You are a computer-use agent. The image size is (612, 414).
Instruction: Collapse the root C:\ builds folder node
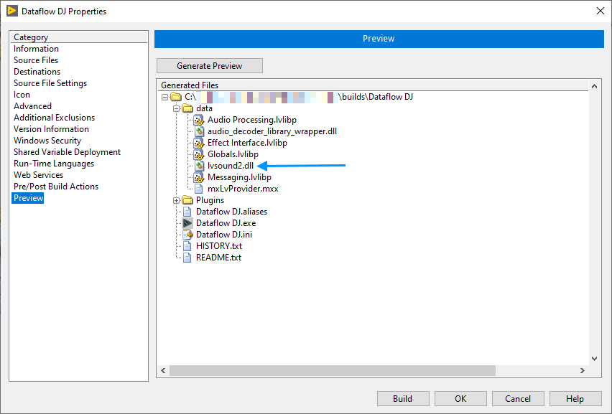tap(164, 97)
